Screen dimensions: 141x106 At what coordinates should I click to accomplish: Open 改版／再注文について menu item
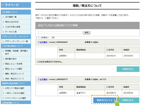point(16,79)
